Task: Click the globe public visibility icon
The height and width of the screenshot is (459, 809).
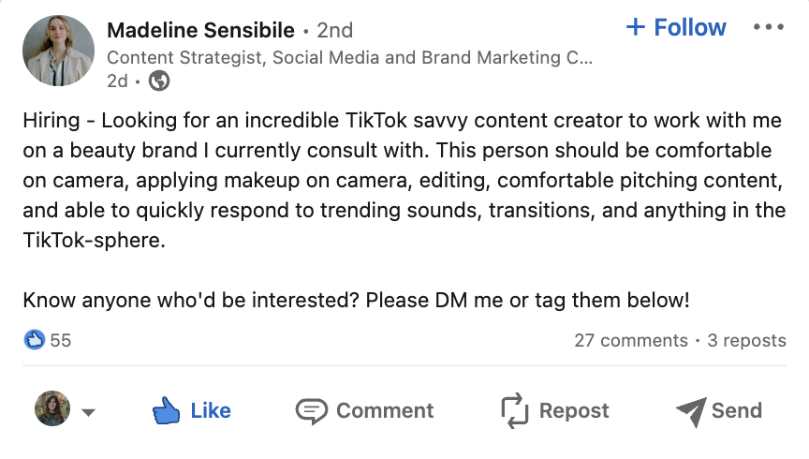Action: click(x=159, y=81)
